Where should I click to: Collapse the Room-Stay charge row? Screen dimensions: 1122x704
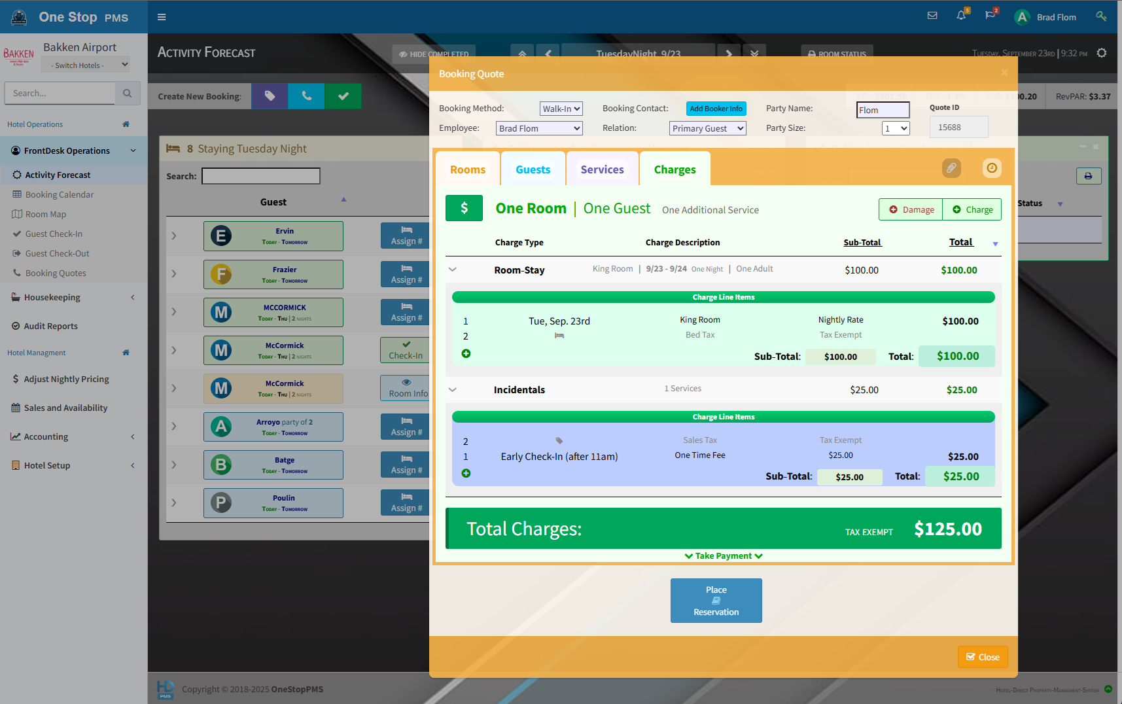[452, 270]
